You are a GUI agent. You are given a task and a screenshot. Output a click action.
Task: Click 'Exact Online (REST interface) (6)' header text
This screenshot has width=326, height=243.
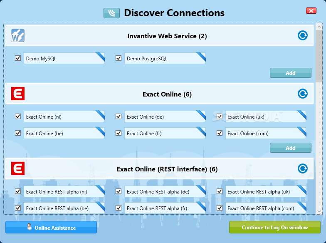click(167, 169)
